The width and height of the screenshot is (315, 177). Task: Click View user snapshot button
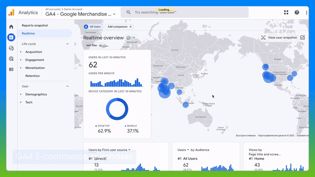[x=279, y=37]
